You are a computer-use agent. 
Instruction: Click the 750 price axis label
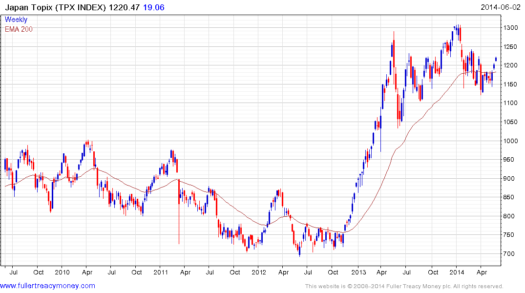pyautogui.click(x=509, y=235)
